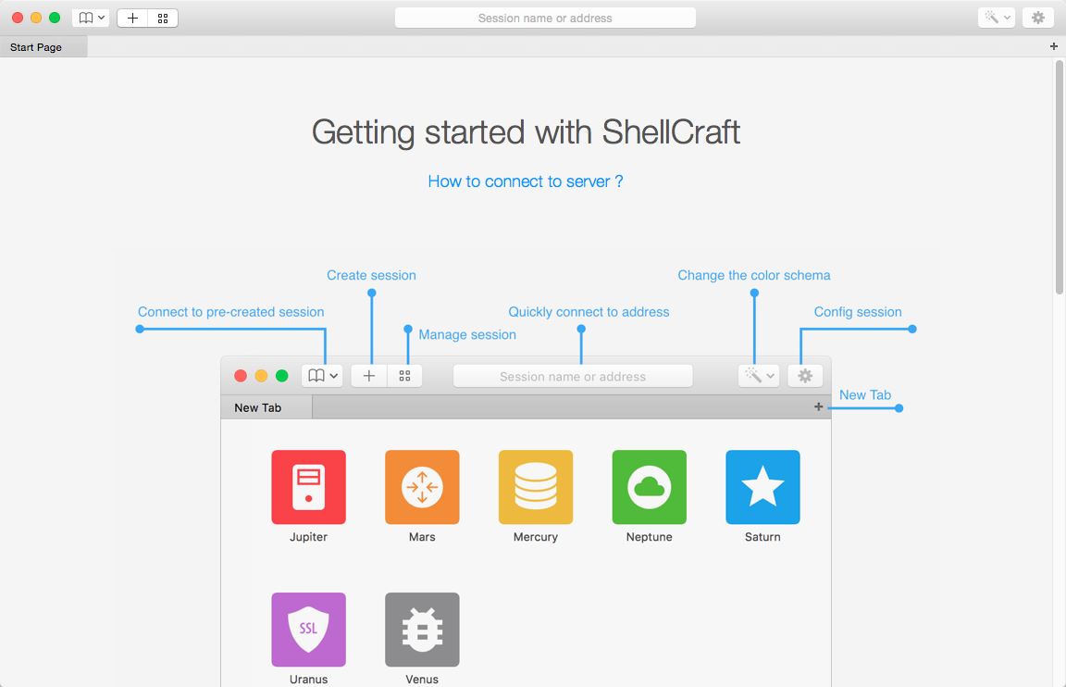Click the Mars router icon
This screenshot has width=1066, height=687.
pyautogui.click(x=422, y=487)
